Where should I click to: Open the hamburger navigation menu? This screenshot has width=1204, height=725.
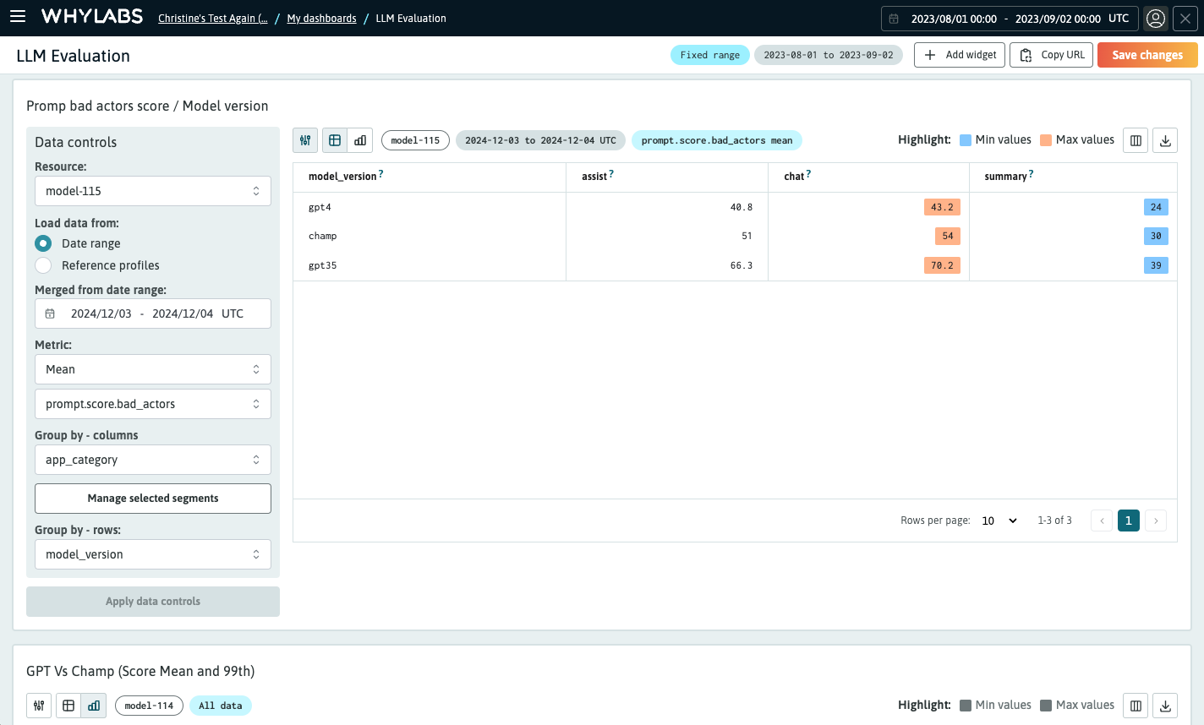coord(18,17)
